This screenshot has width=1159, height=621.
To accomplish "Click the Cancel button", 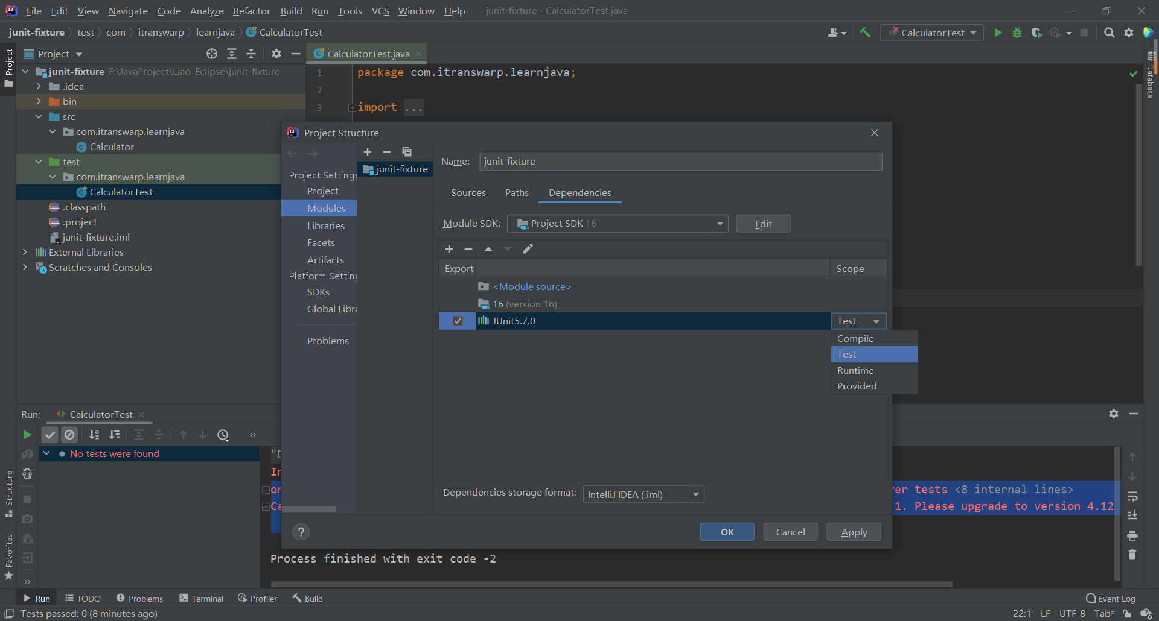I will point(791,532).
